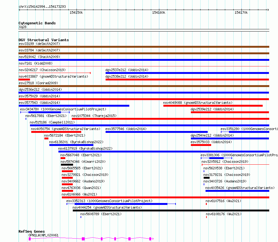This screenshot has width=278, height=242.
Task: Click nsv4035426 gnomAD variant label
Action: [x=240, y=188]
